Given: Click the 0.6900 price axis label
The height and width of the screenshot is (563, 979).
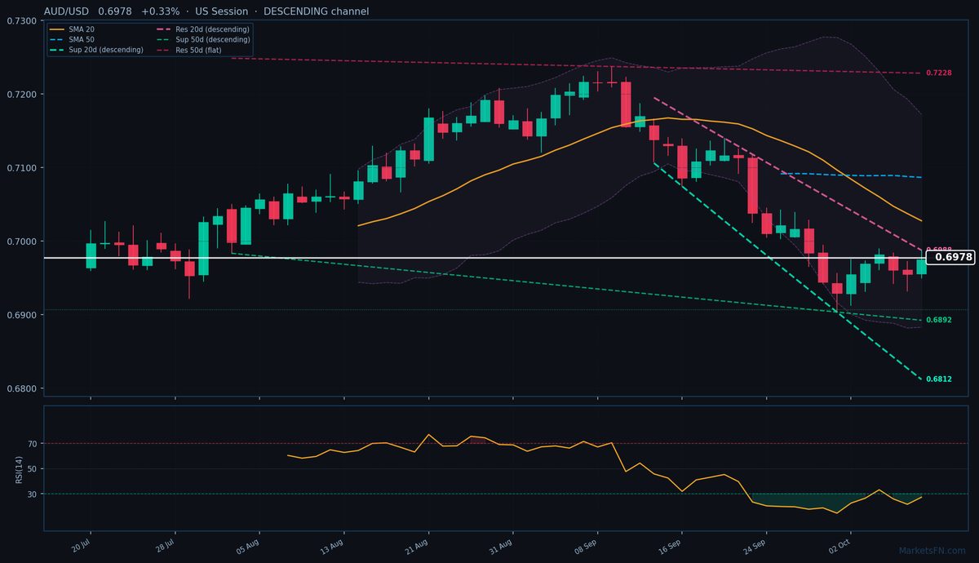Looking at the screenshot, I should coord(20,315).
